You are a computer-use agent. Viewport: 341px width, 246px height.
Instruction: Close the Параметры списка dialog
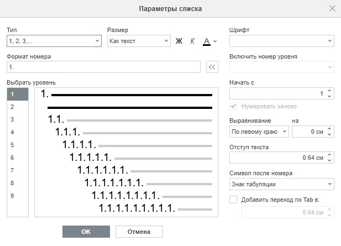click(332, 8)
